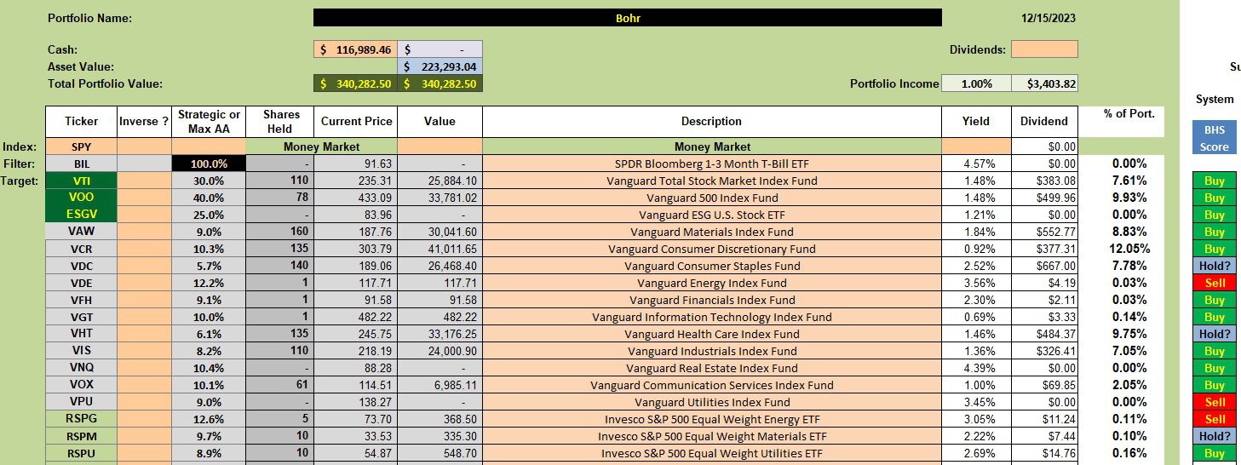
Task: Click the VCR portfolio percent 12.05%
Action: (x=1129, y=249)
